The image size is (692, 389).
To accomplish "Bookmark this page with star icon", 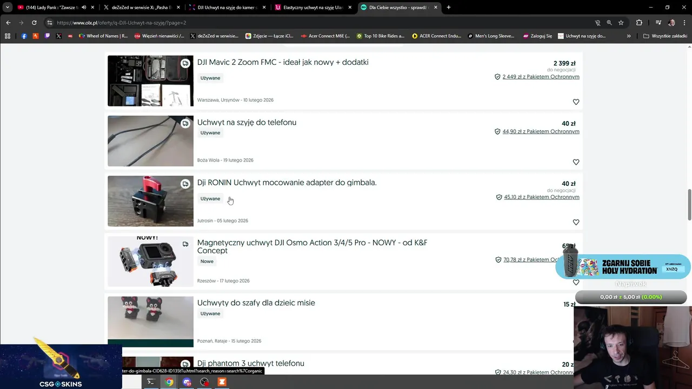I will [x=621, y=23].
